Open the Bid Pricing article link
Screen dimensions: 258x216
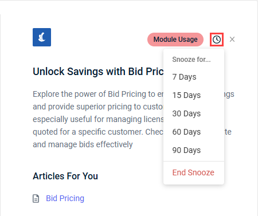coord(65,198)
